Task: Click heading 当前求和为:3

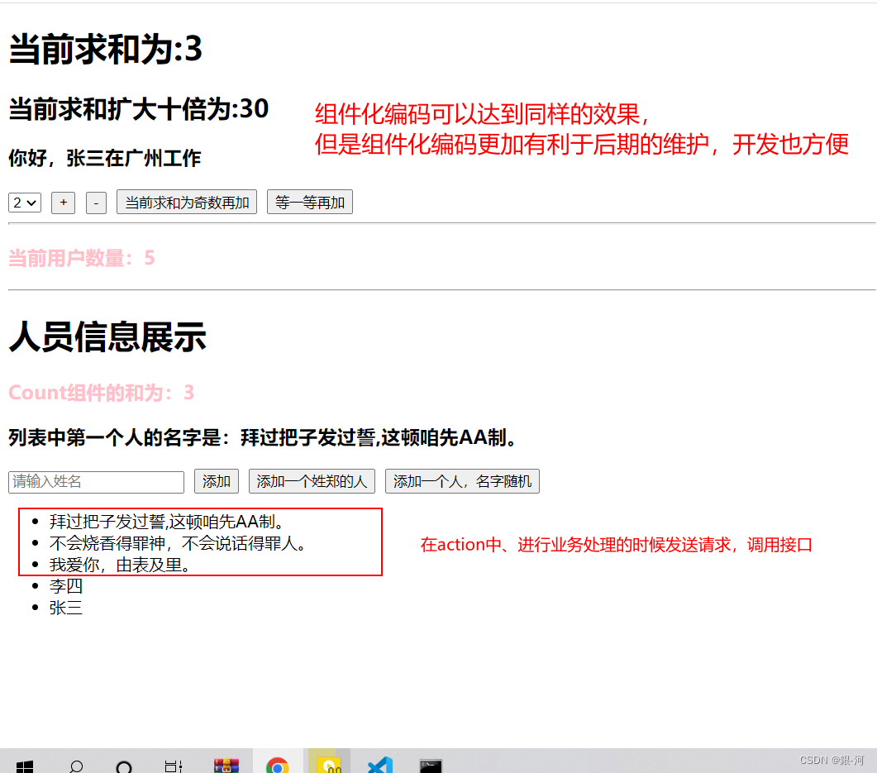Action: coord(106,49)
